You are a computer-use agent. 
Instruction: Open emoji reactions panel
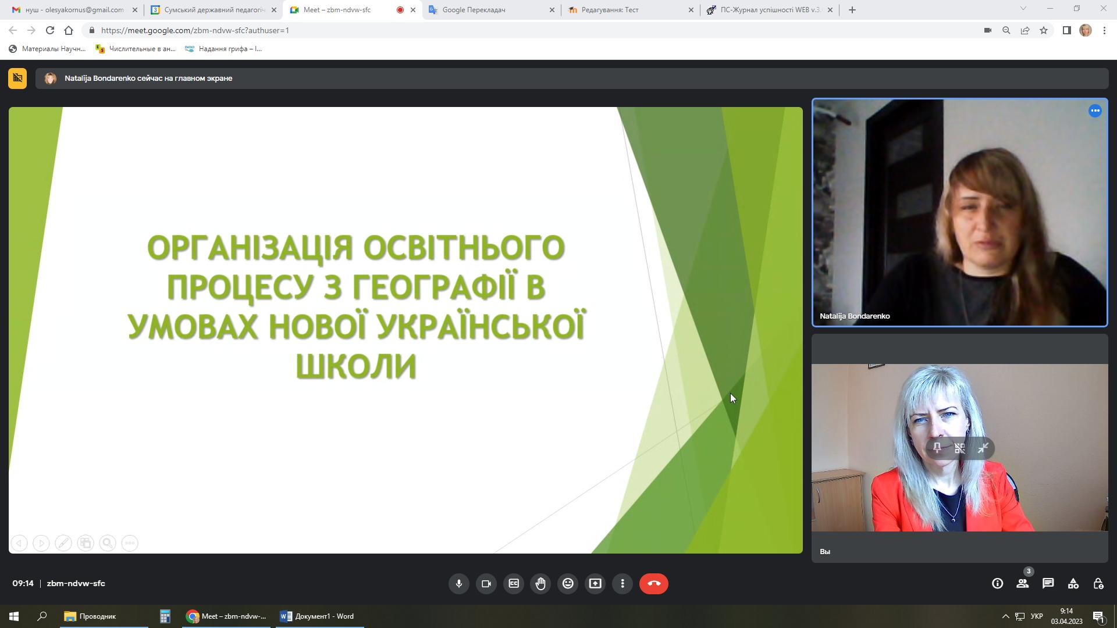pyautogui.click(x=568, y=584)
